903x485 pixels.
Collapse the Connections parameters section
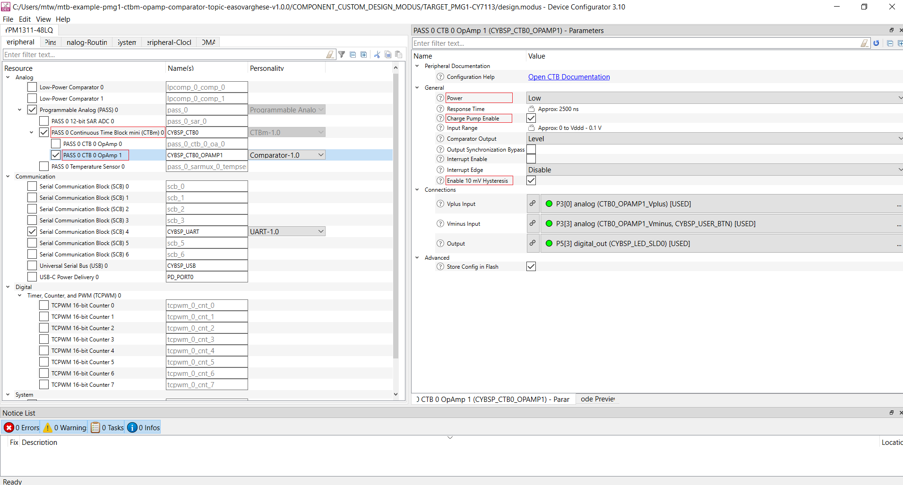(x=417, y=189)
